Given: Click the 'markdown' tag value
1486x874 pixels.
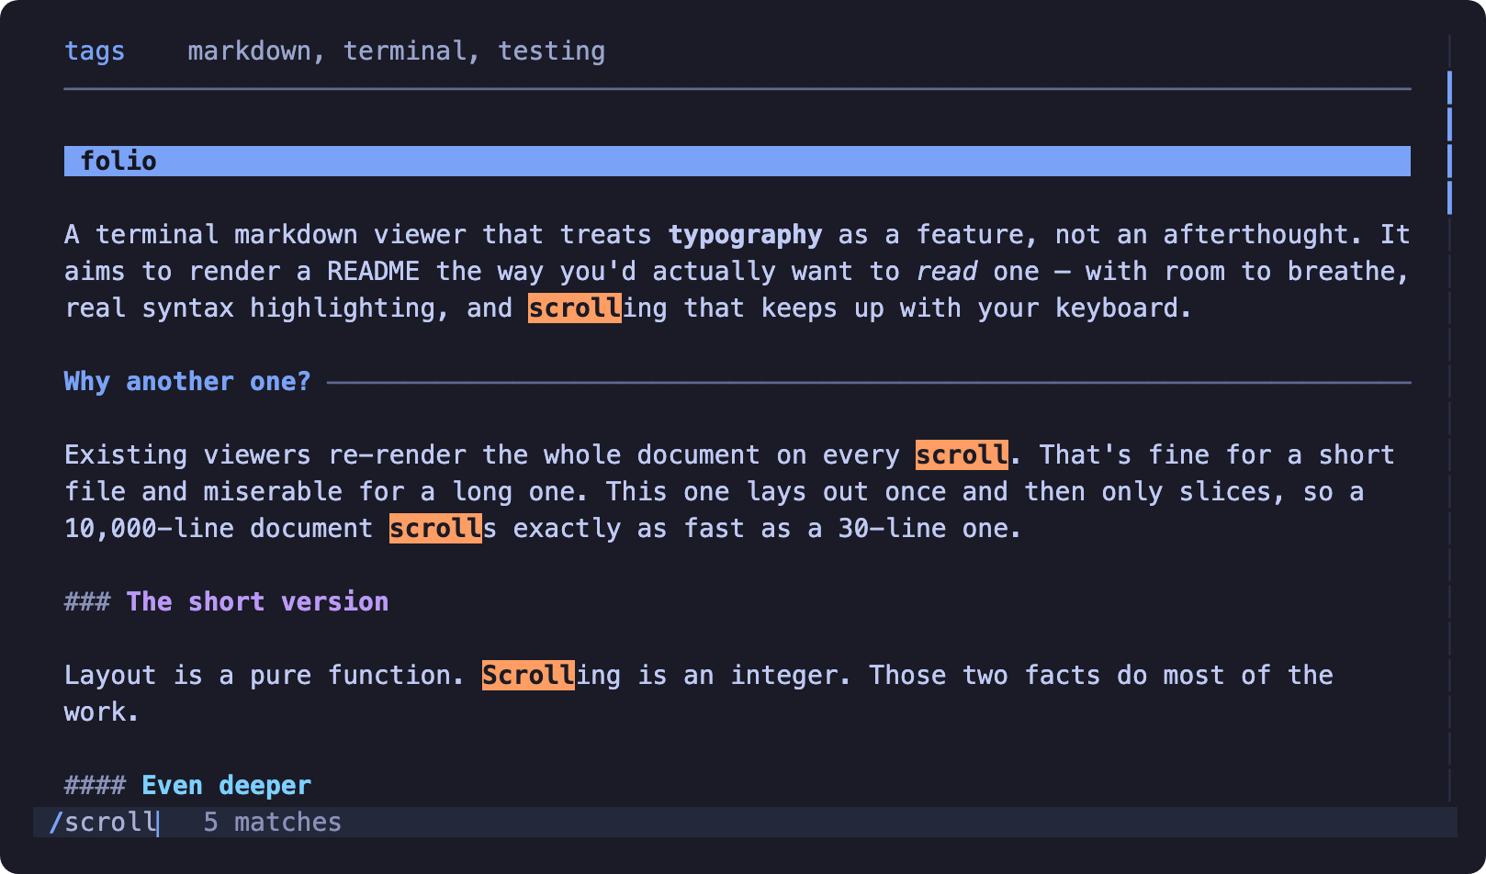Looking at the screenshot, I should click(250, 50).
